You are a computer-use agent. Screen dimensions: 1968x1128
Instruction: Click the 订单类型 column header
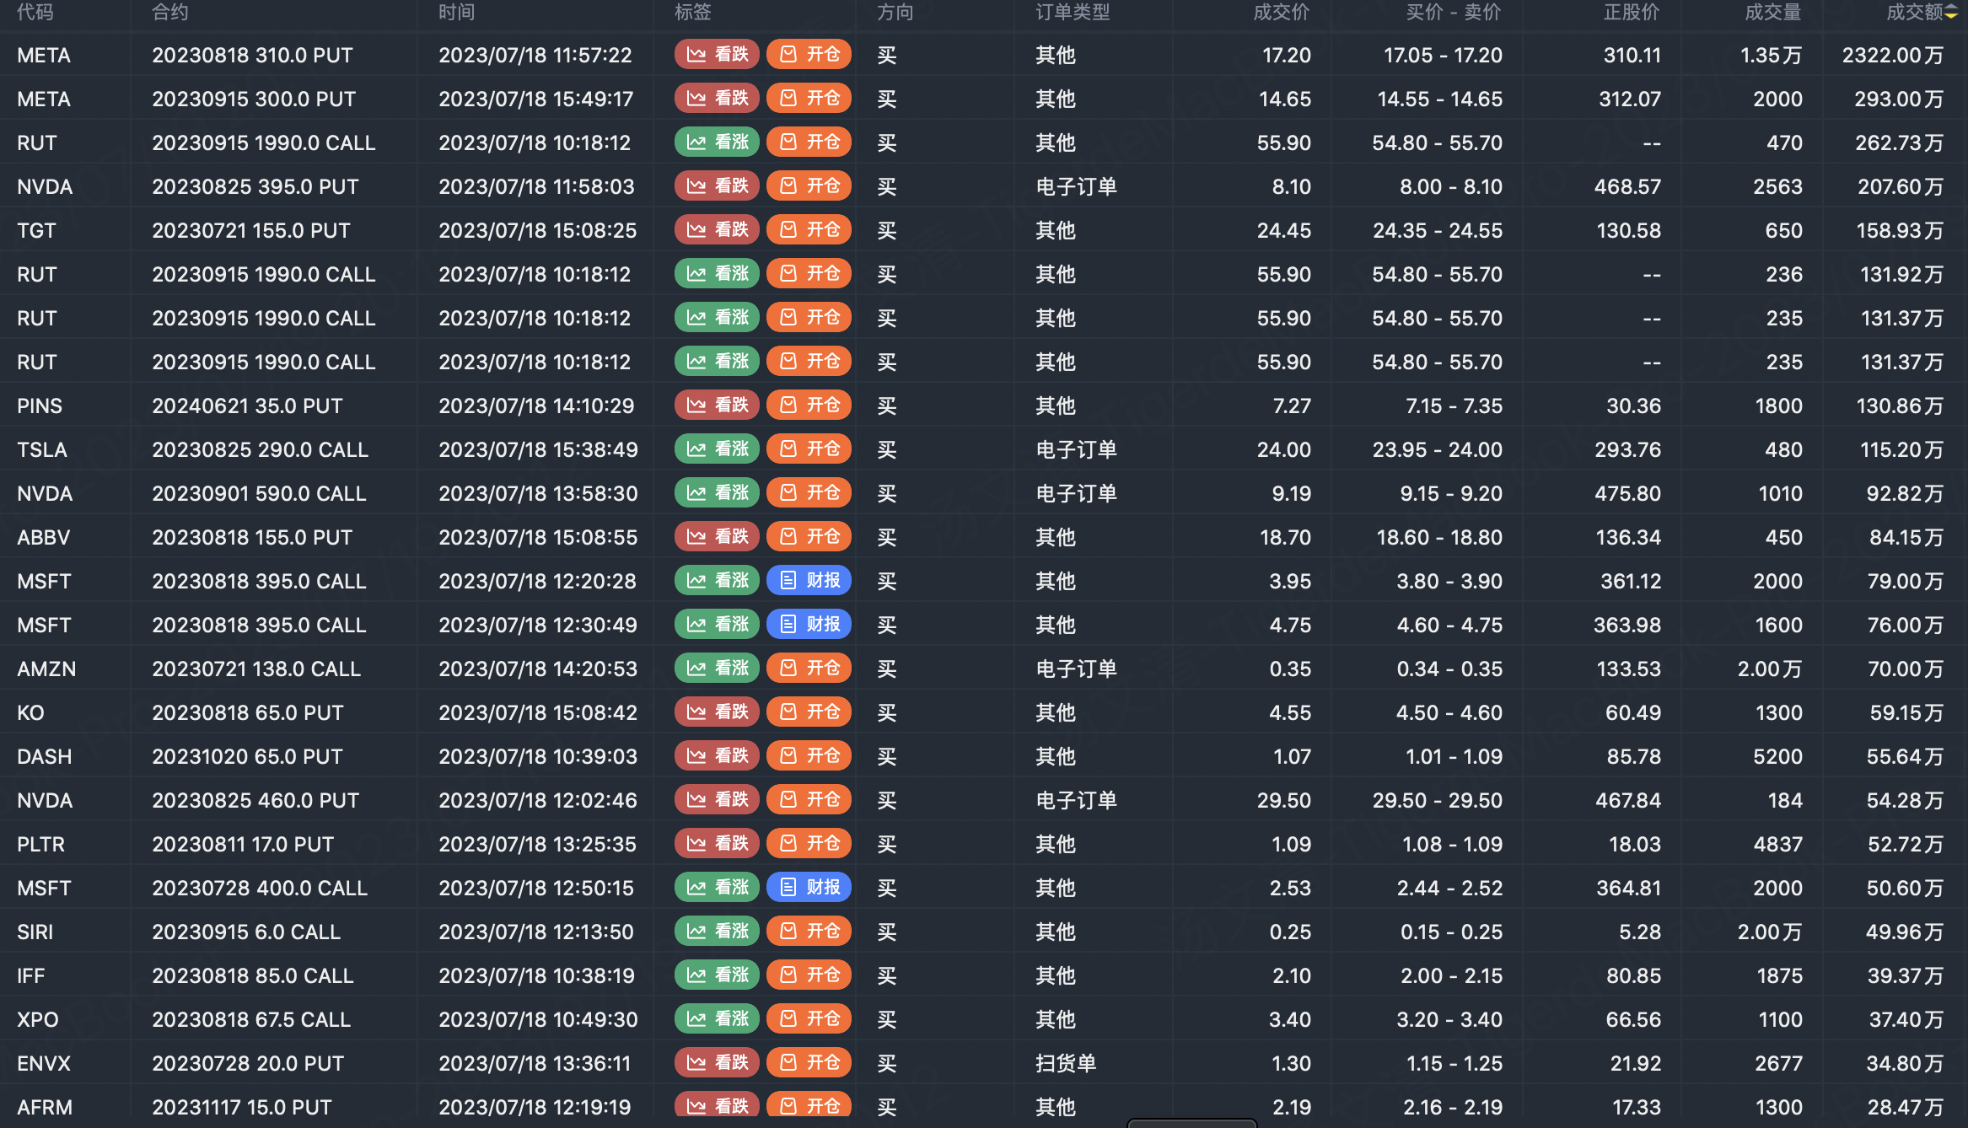point(1073,13)
